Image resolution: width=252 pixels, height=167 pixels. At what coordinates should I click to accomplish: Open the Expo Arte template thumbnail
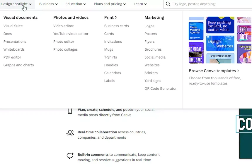[244, 33]
